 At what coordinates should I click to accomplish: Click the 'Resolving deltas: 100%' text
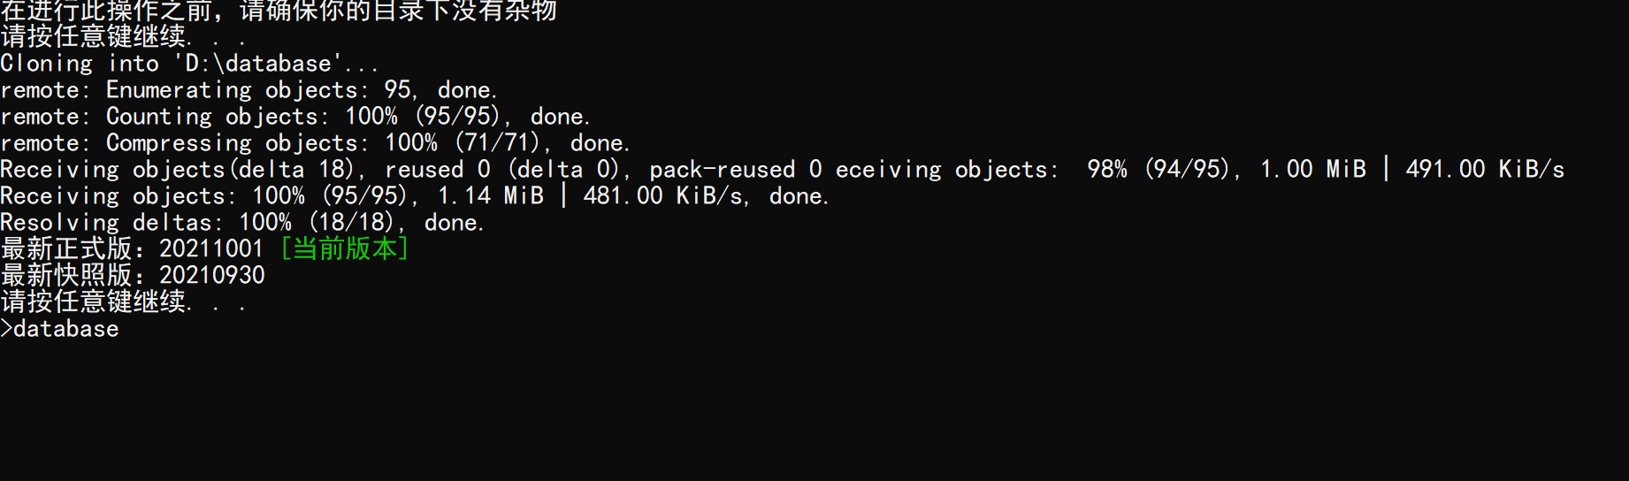146,222
